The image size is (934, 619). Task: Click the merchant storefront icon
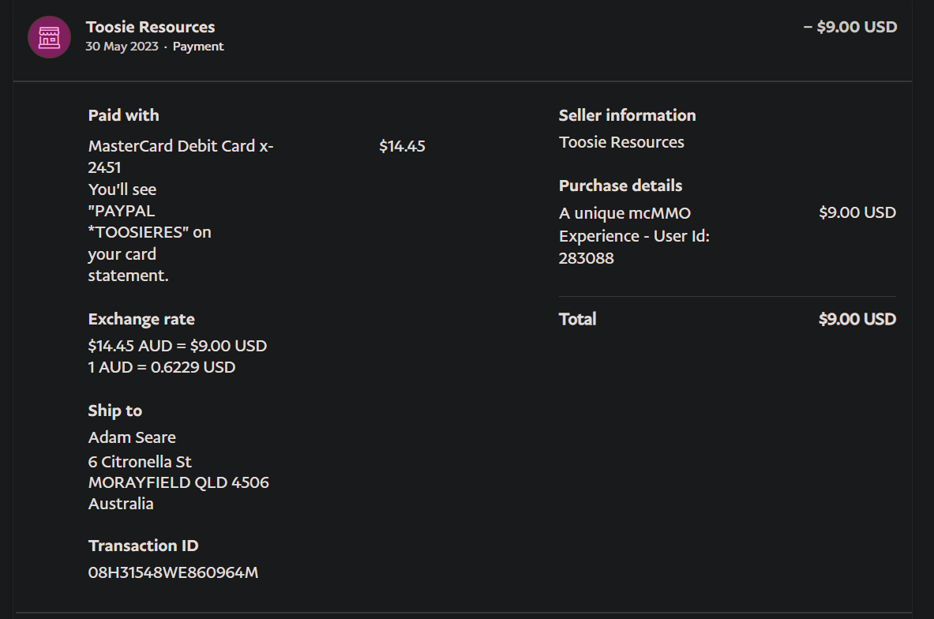[x=49, y=37]
